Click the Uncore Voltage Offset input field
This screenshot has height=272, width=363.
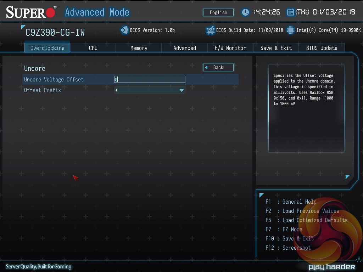150,80
